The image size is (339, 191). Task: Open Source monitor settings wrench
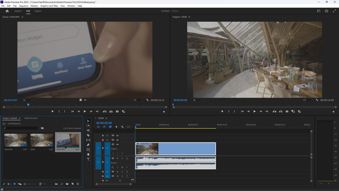[147, 100]
